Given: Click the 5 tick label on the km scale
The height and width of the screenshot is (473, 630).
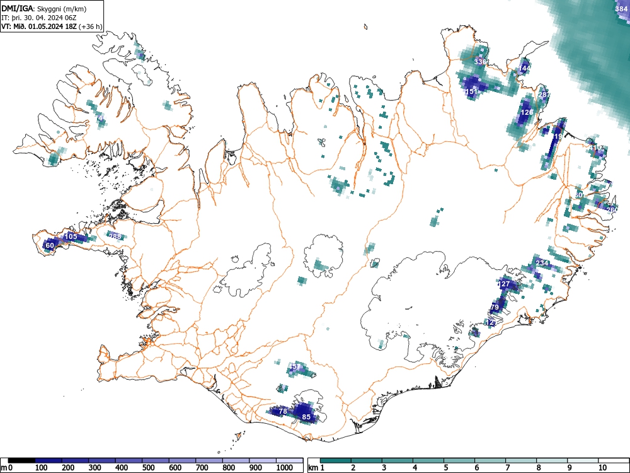Looking at the screenshot, I should [x=445, y=468].
